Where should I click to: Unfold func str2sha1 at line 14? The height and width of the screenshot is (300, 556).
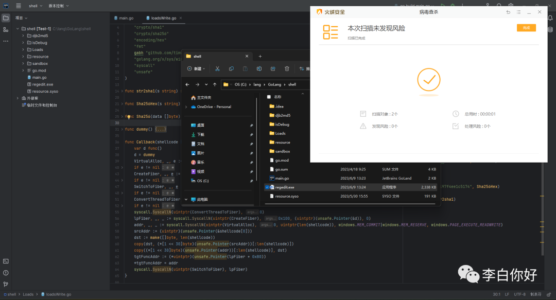(123, 91)
